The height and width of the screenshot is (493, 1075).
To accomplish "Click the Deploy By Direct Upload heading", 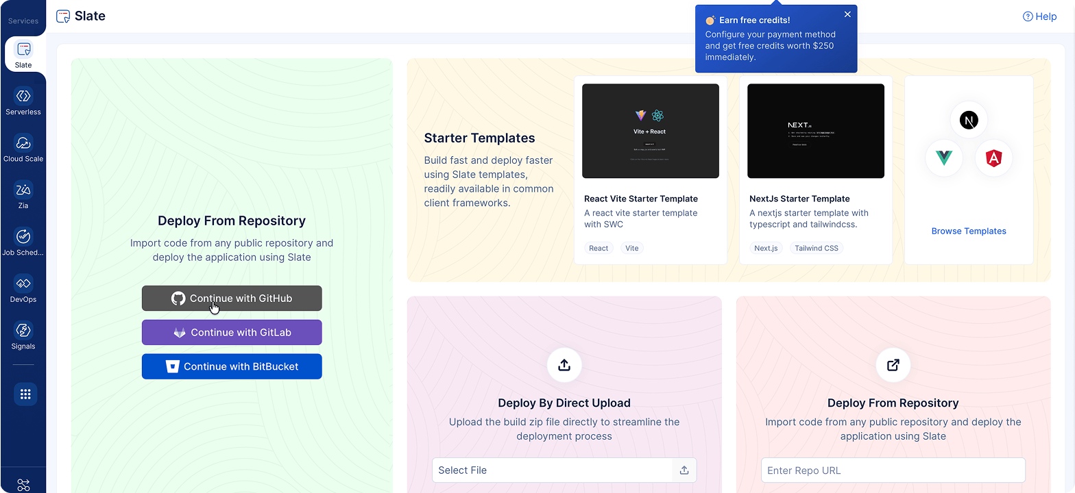I will pyautogui.click(x=564, y=403).
